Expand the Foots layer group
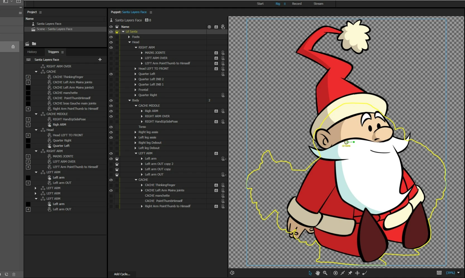The width and height of the screenshot is (465, 278). [x=129, y=37]
